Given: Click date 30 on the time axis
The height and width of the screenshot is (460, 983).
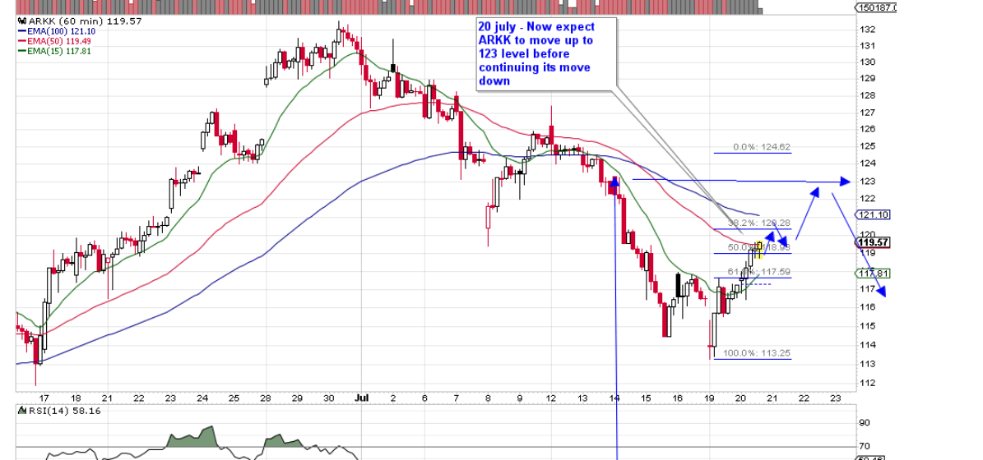Looking at the screenshot, I should tap(328, 398).
